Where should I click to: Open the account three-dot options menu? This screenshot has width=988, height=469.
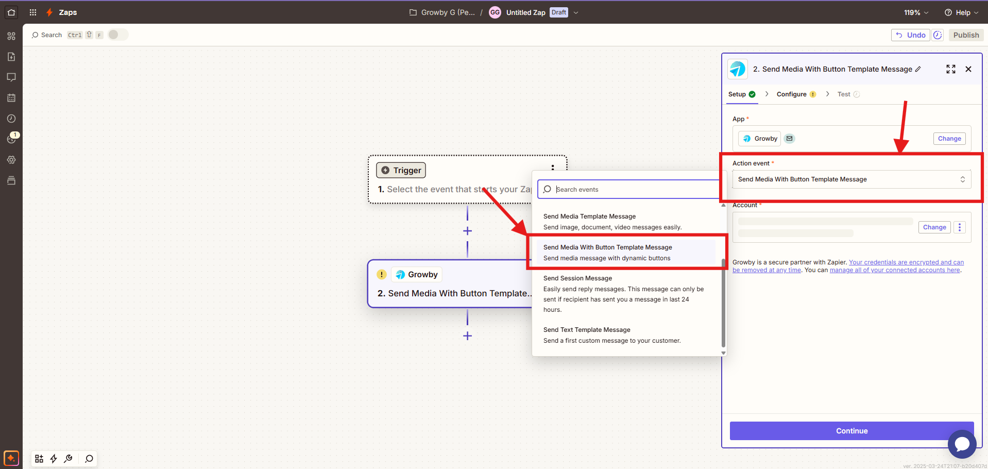[960, 227]
